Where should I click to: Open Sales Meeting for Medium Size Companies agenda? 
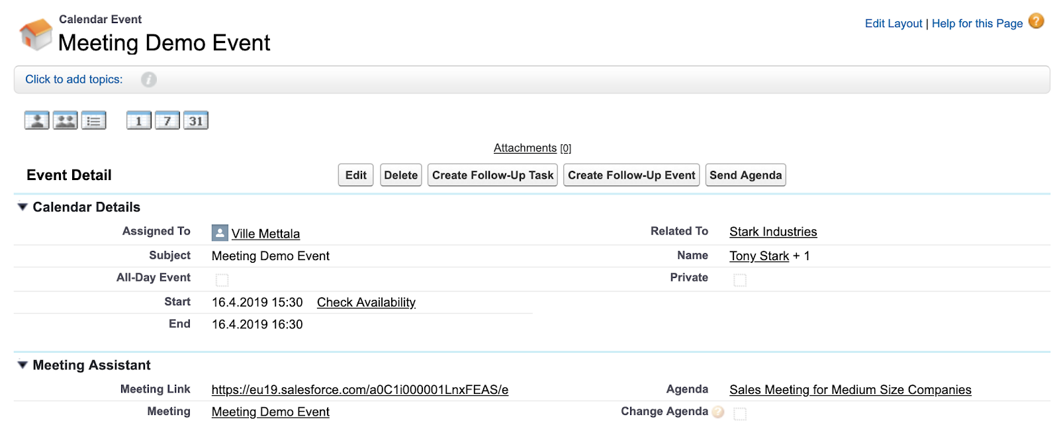(x=851, y=390)
